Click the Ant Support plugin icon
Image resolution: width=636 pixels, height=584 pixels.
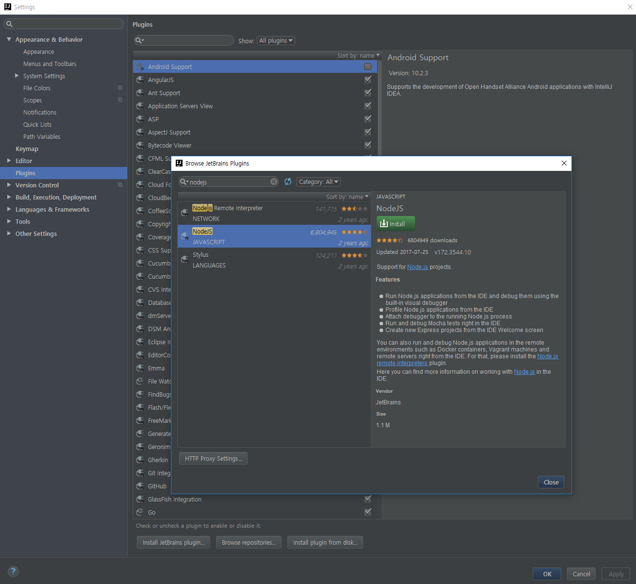(140, 93)
